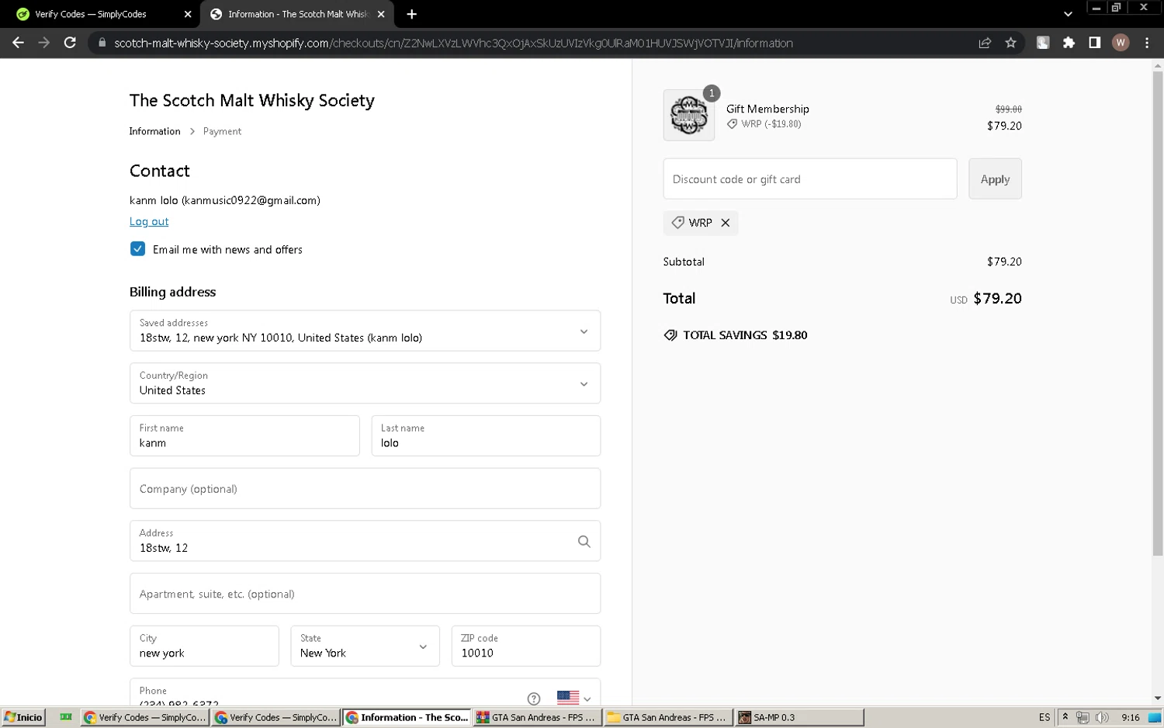Click the extension icon left of the puzzle icon
The image size is (1164, 728).
1043,43
